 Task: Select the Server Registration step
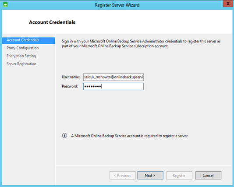click(21, 64)
